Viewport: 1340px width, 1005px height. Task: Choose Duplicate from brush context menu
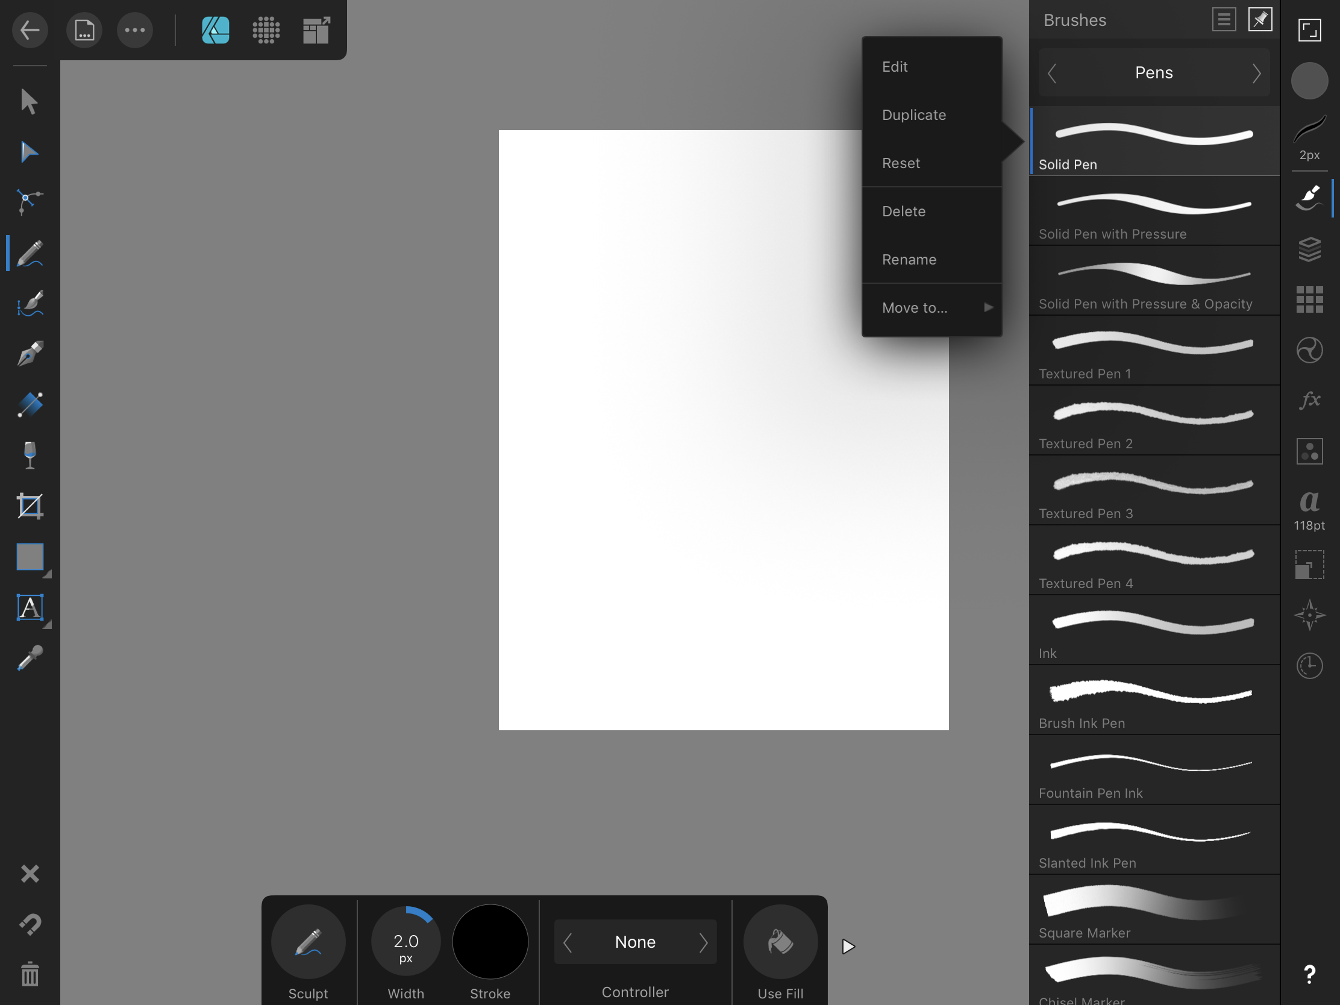[x=931, y=115]
